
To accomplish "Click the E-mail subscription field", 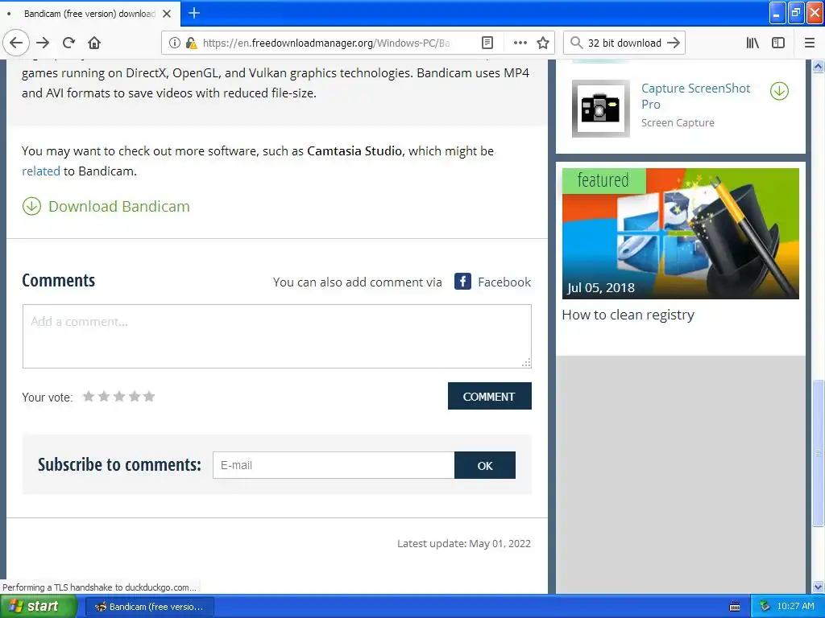I will click(x=334, y=465).
